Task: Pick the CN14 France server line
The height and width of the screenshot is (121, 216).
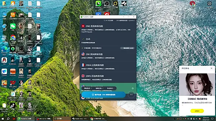Action: (x=108, y=67)
